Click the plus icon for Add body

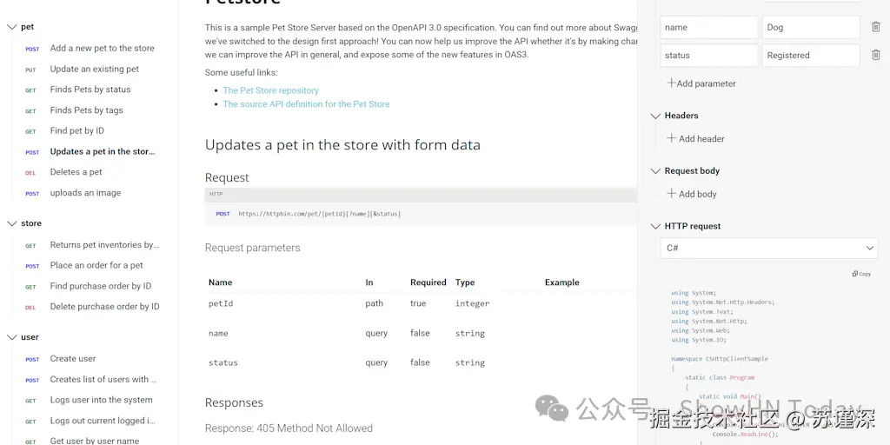[x=671, y=194]
